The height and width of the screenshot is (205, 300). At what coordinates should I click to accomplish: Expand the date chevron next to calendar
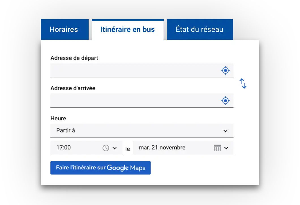pos(226,148)
